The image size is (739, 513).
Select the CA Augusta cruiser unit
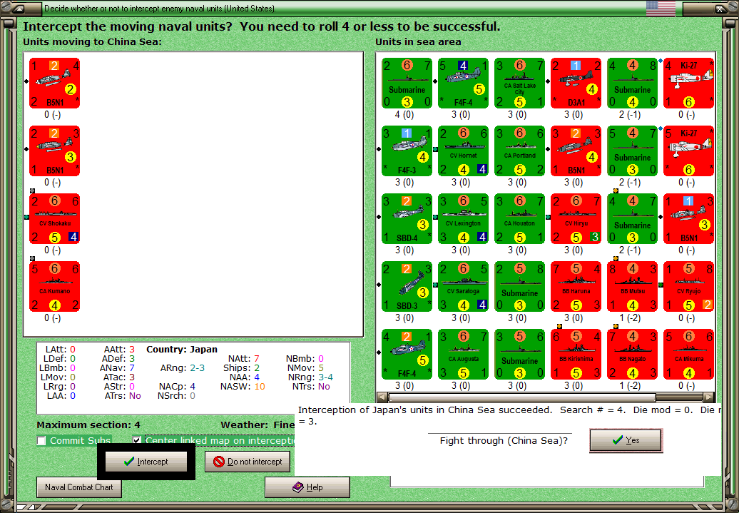[463, 354]
